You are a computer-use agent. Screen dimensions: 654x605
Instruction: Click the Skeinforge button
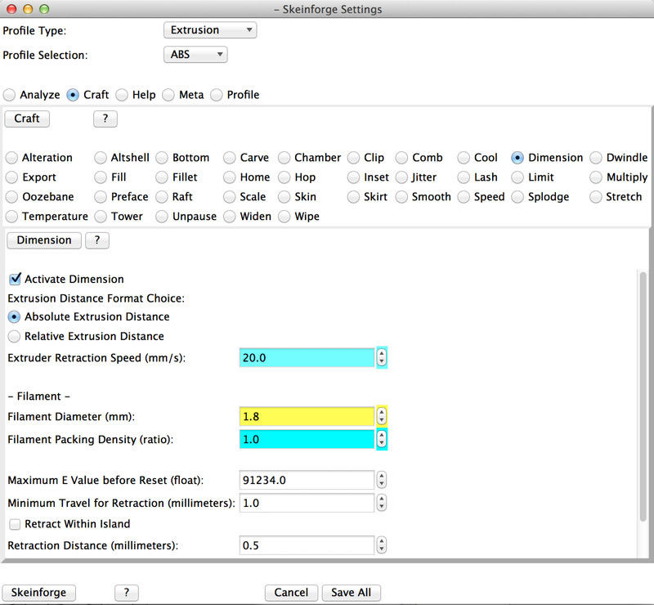(38, 593)
